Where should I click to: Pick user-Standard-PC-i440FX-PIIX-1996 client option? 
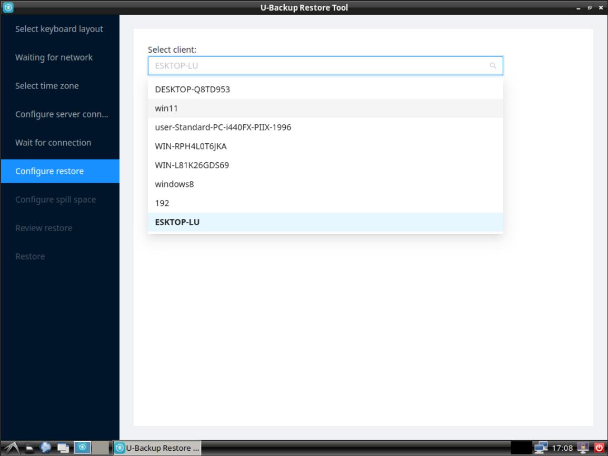pos(223,127)
